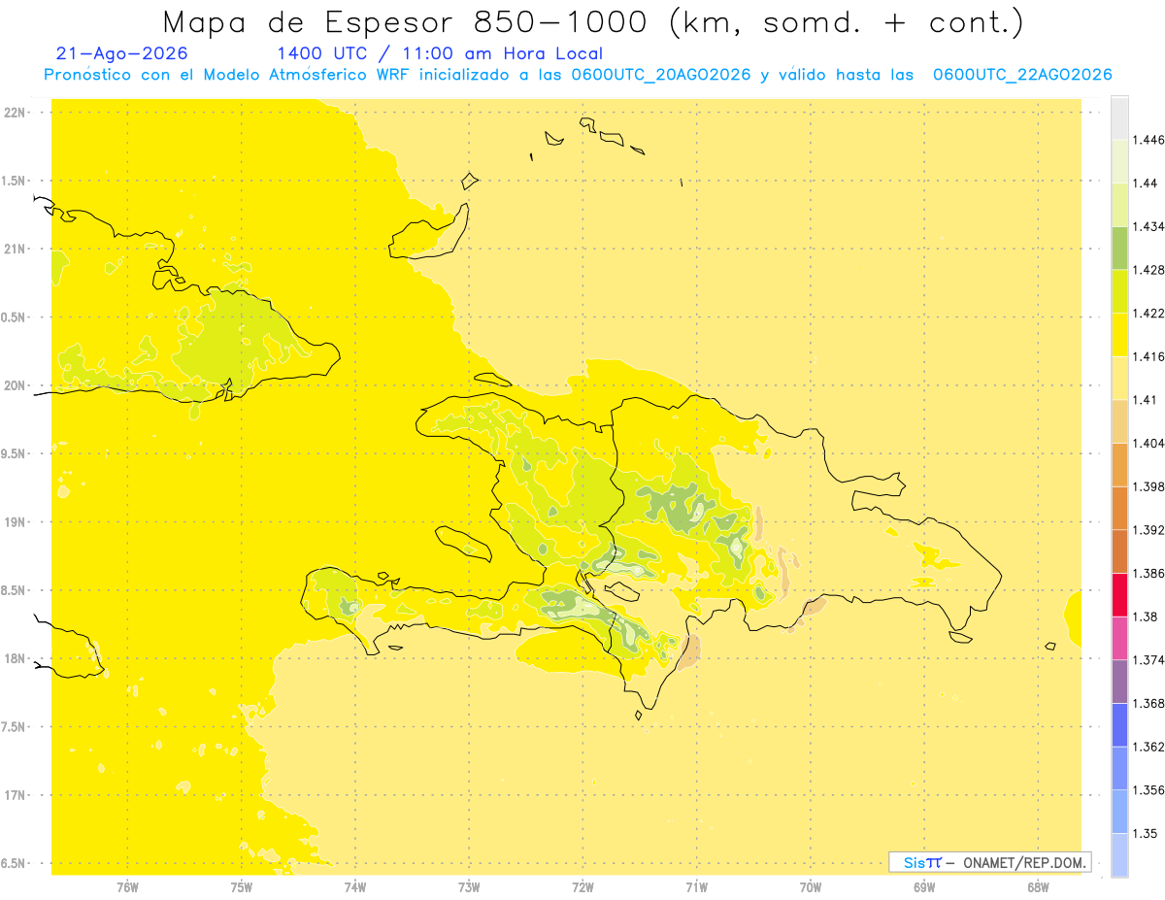The image size is (1165, 900).
Task: Click the 68W longitude axis label
Action: 1038,887
